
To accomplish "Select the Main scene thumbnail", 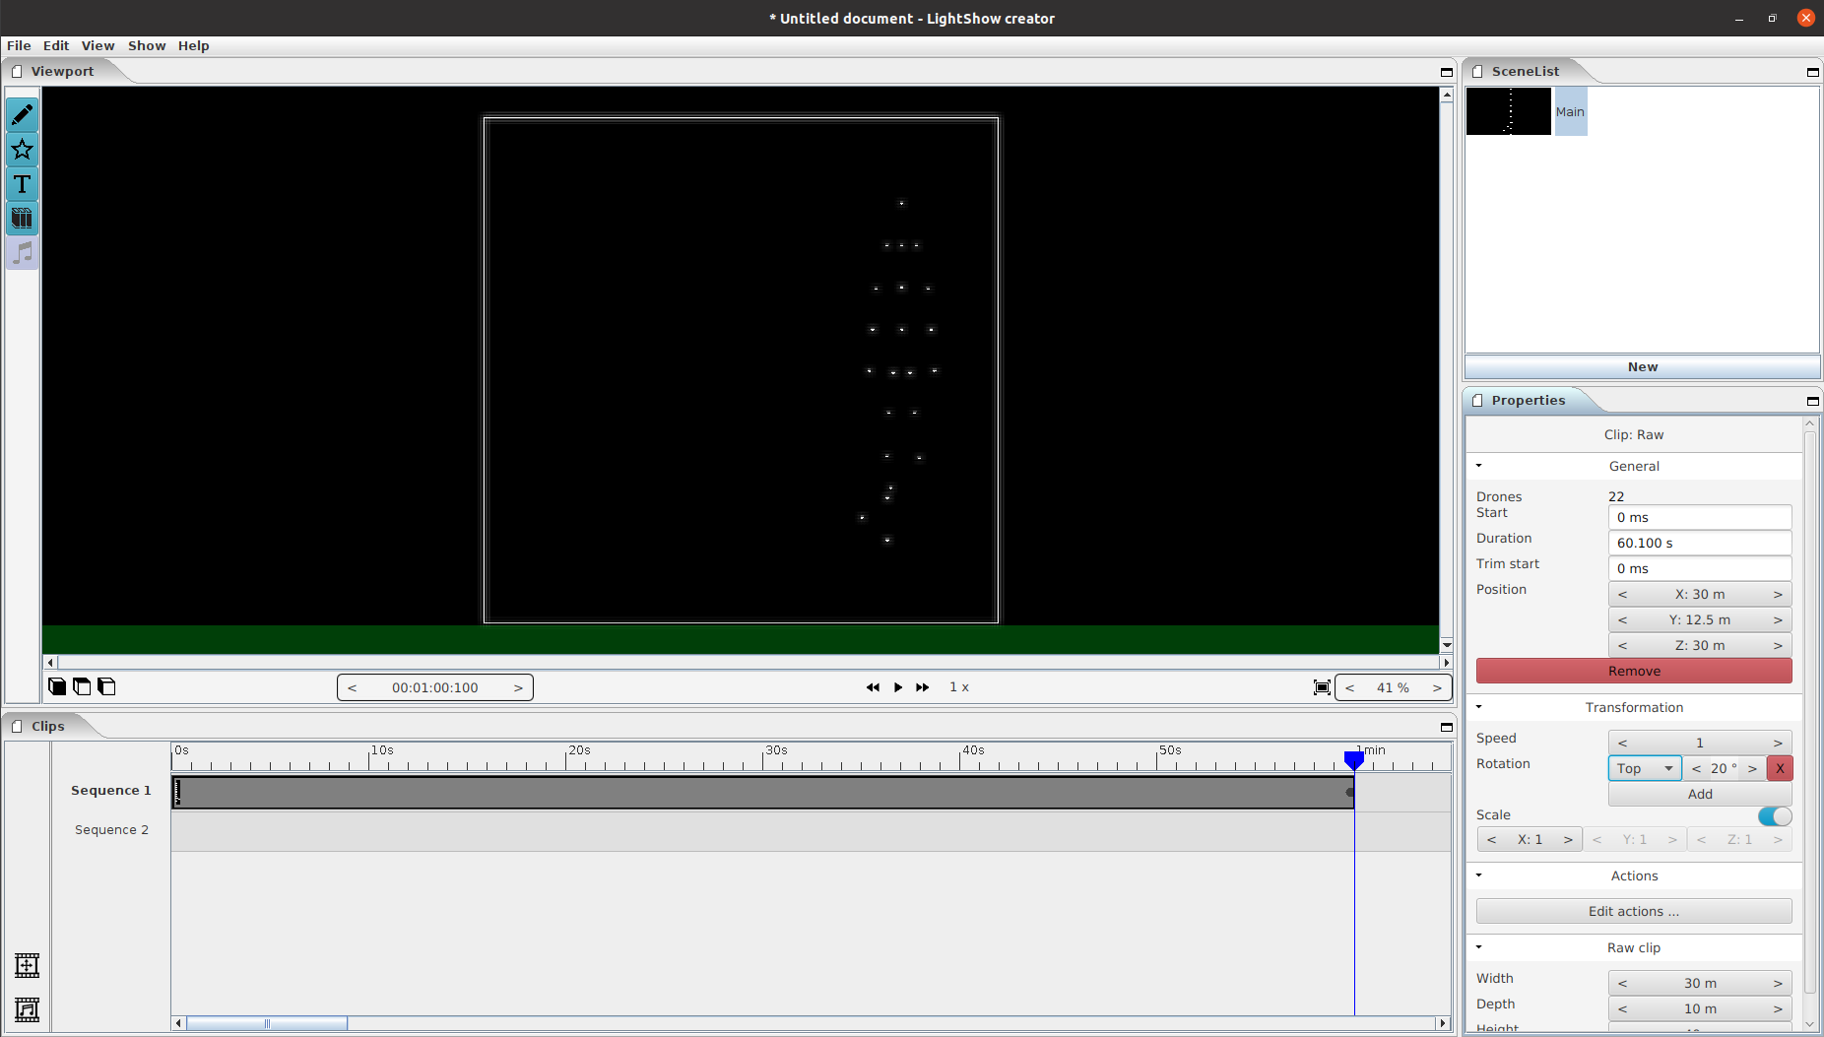I will coord(1509,111).
